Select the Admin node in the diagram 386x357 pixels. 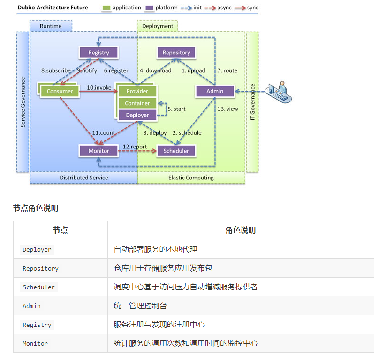(x=215, y=91)
